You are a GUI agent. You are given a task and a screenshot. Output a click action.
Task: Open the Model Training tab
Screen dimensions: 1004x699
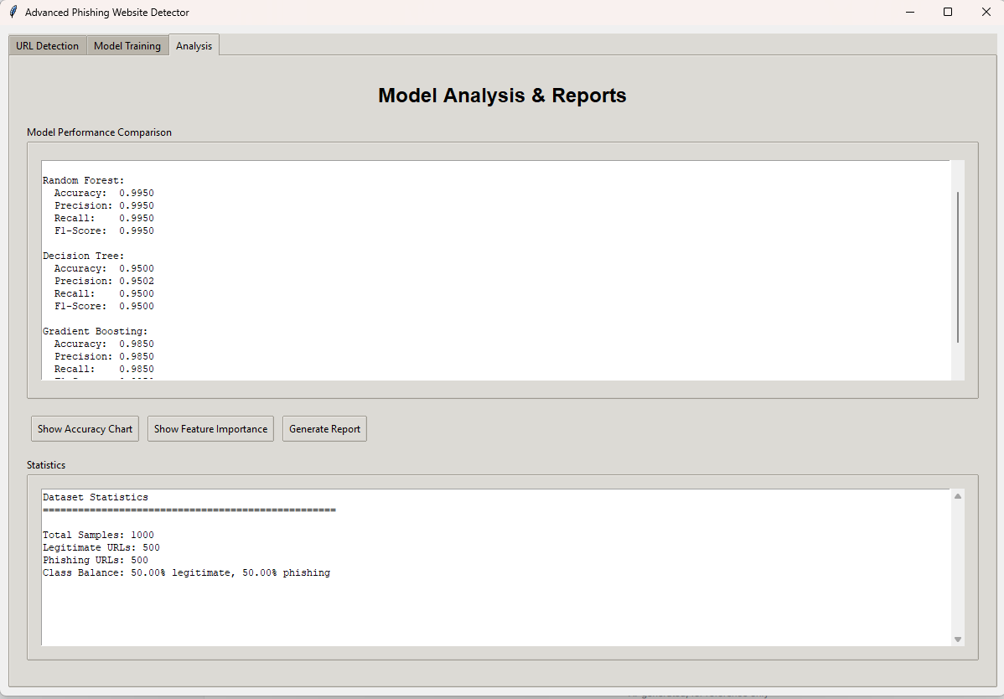click(127, 46)
